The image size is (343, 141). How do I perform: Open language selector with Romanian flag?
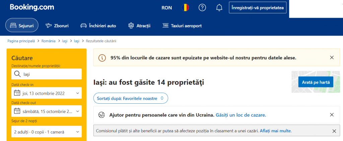pyautogui.click(x=185, y=8)
